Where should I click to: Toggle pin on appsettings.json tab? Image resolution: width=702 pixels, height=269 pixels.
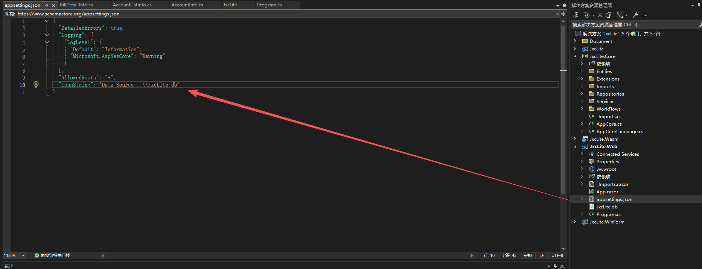pyautogui.click(x=47, y=5)
